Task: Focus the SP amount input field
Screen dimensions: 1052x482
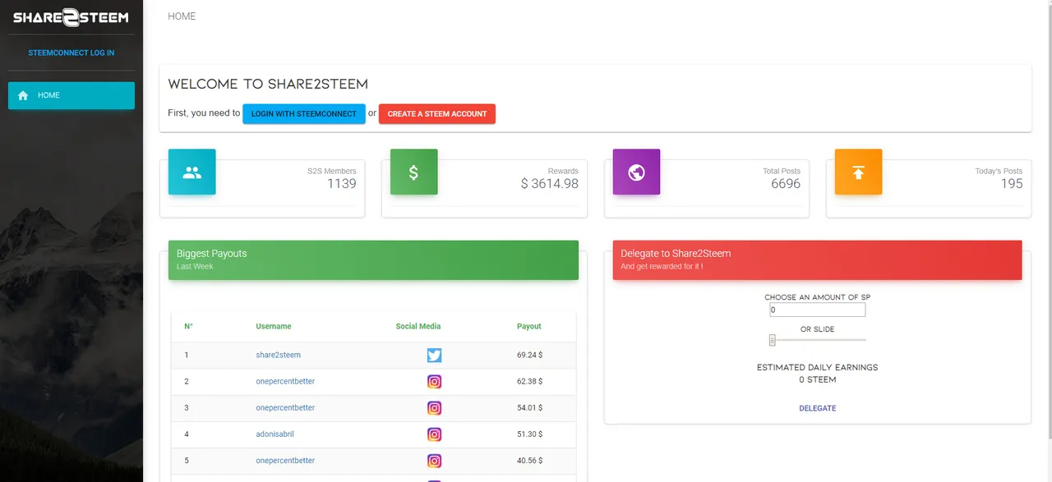Action: pos(818,310)
